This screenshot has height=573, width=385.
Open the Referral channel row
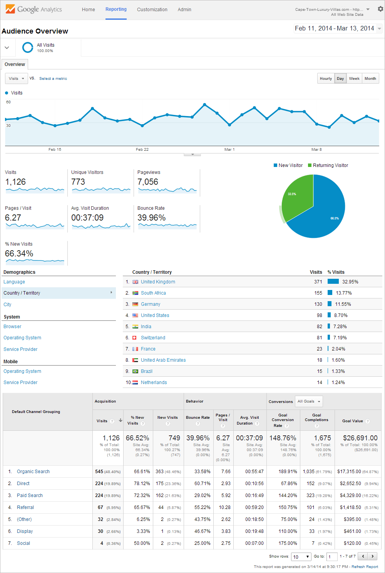(25, 507)
